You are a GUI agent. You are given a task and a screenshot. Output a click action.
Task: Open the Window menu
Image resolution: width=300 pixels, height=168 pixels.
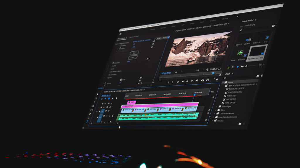pos(153,26)
